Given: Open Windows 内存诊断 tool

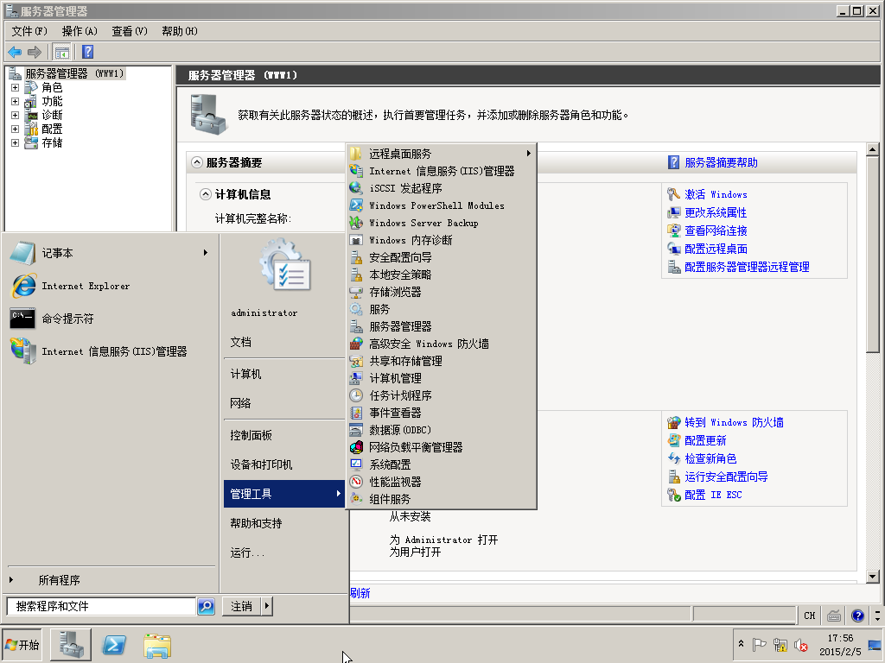Looking at the screenshot, I should click(x=441, y=240).
